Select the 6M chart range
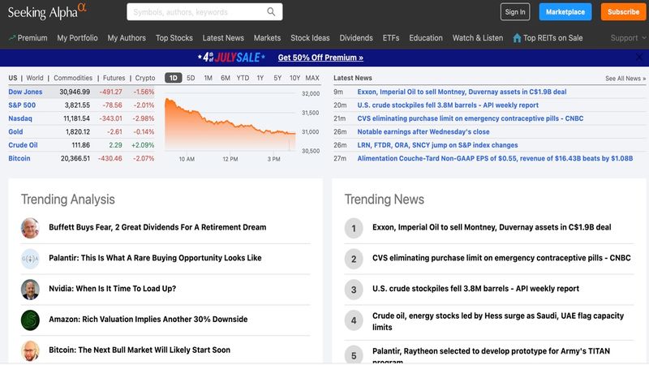Screen dimensions: 649x365 226,78
